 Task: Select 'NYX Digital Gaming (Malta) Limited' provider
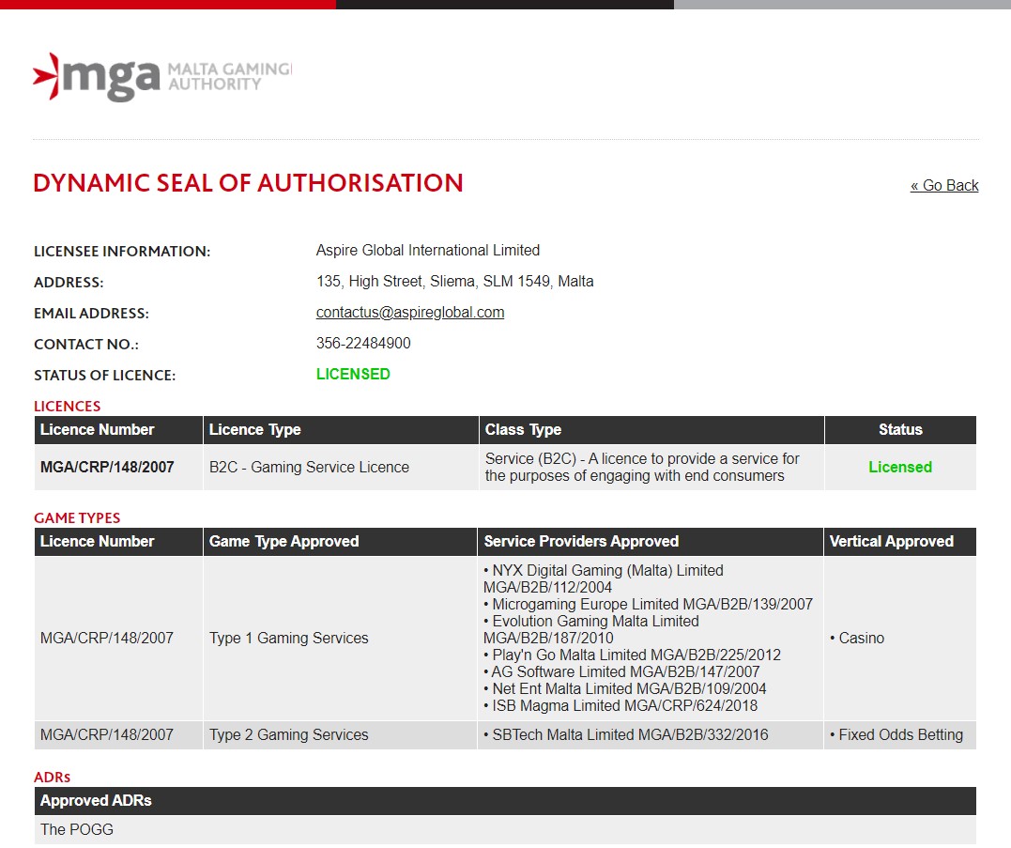point(604,578)
